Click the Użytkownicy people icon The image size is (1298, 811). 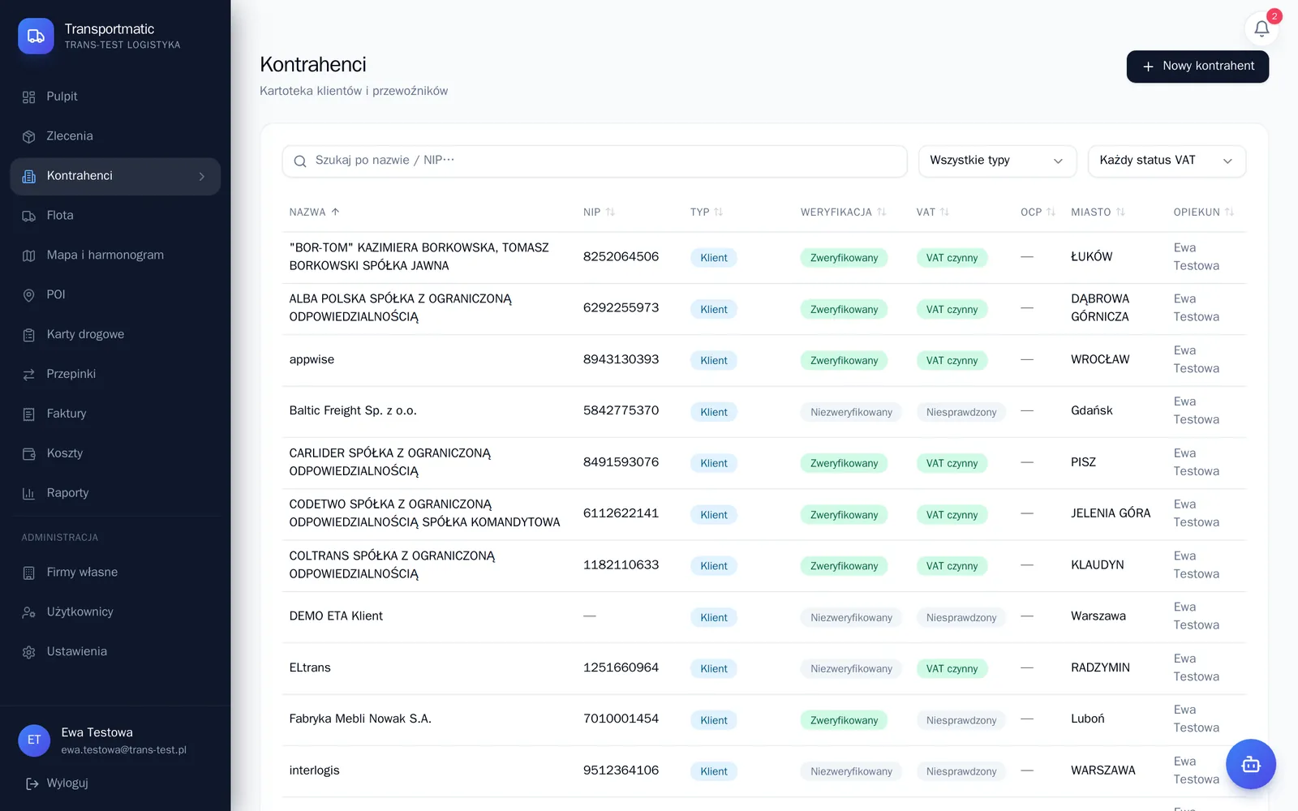pyautogui.click(x=29, y=612)
